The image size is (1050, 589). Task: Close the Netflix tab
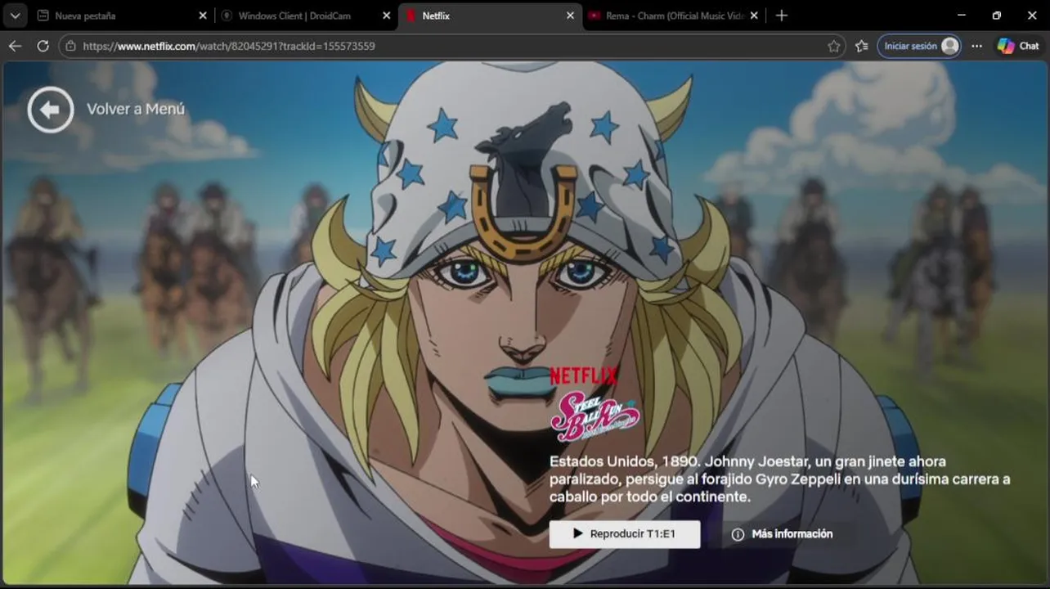571,16
